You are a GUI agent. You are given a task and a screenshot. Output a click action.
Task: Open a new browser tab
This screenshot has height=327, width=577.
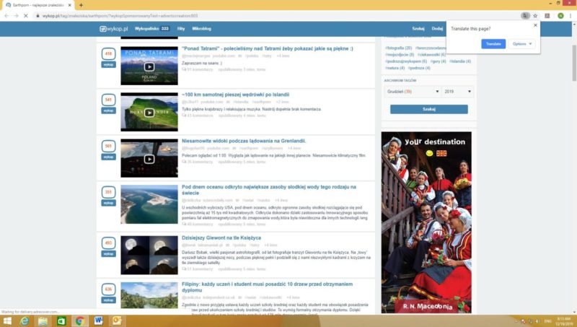(81, 5)
